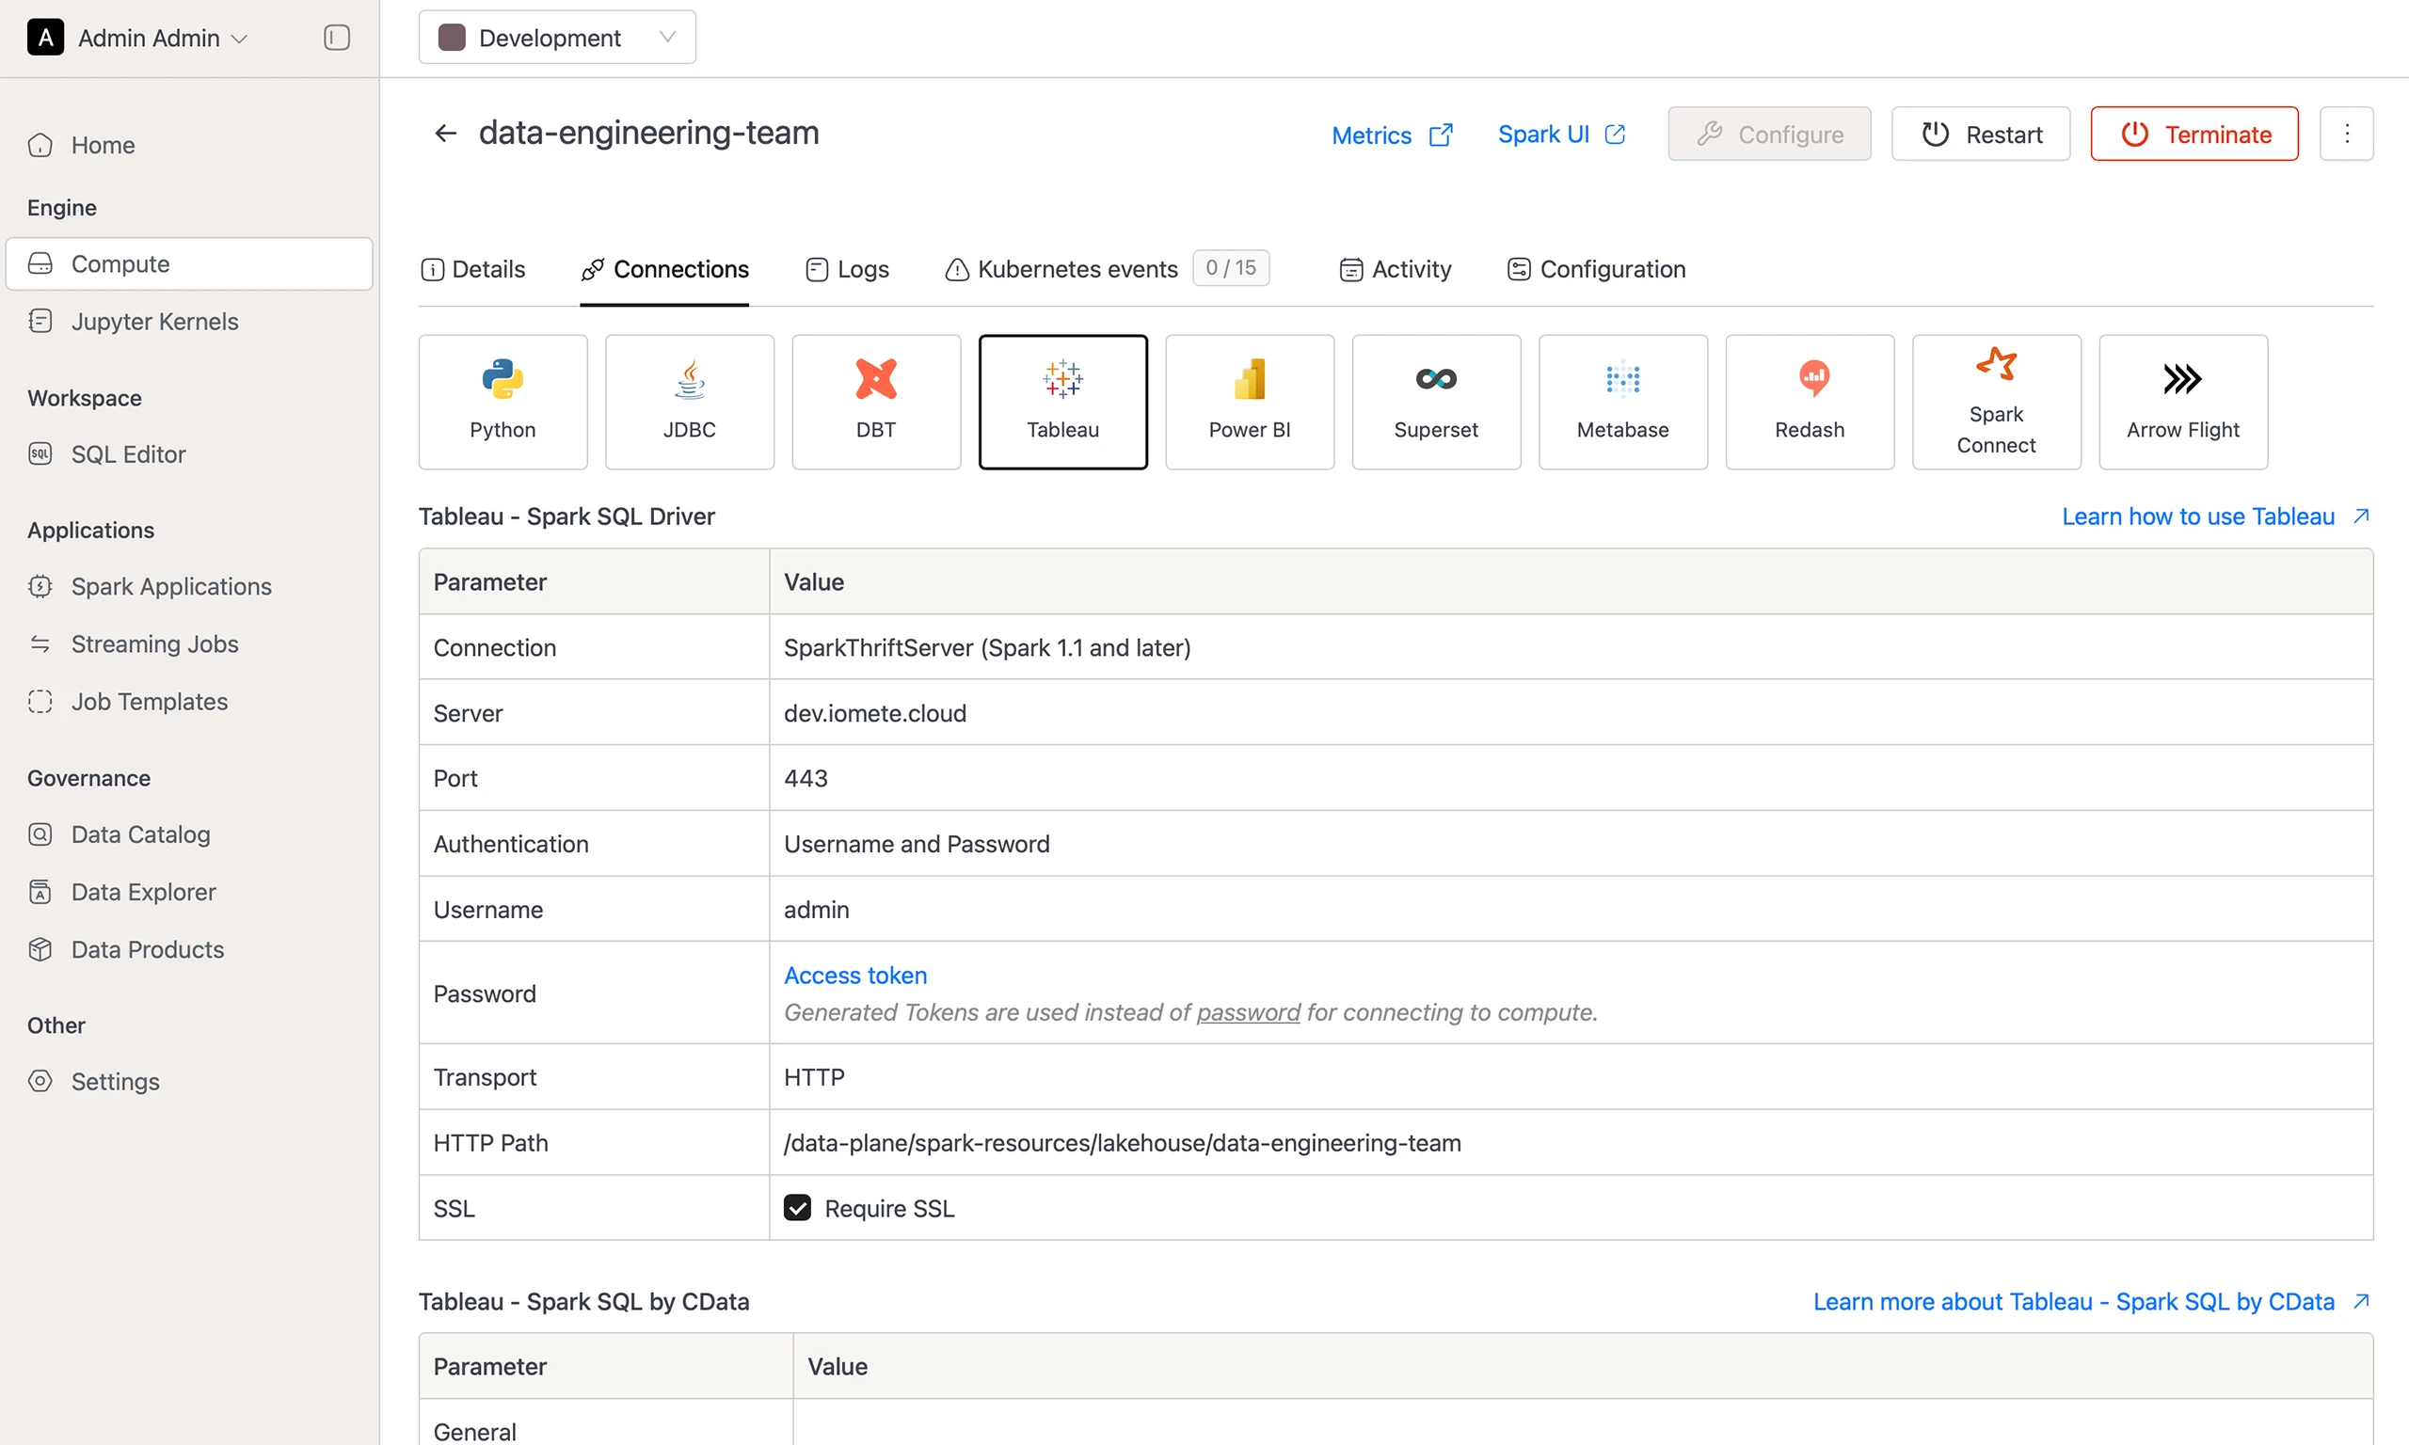
Task: Select the Metabase connection card
Action: [x=1623, y=401]
